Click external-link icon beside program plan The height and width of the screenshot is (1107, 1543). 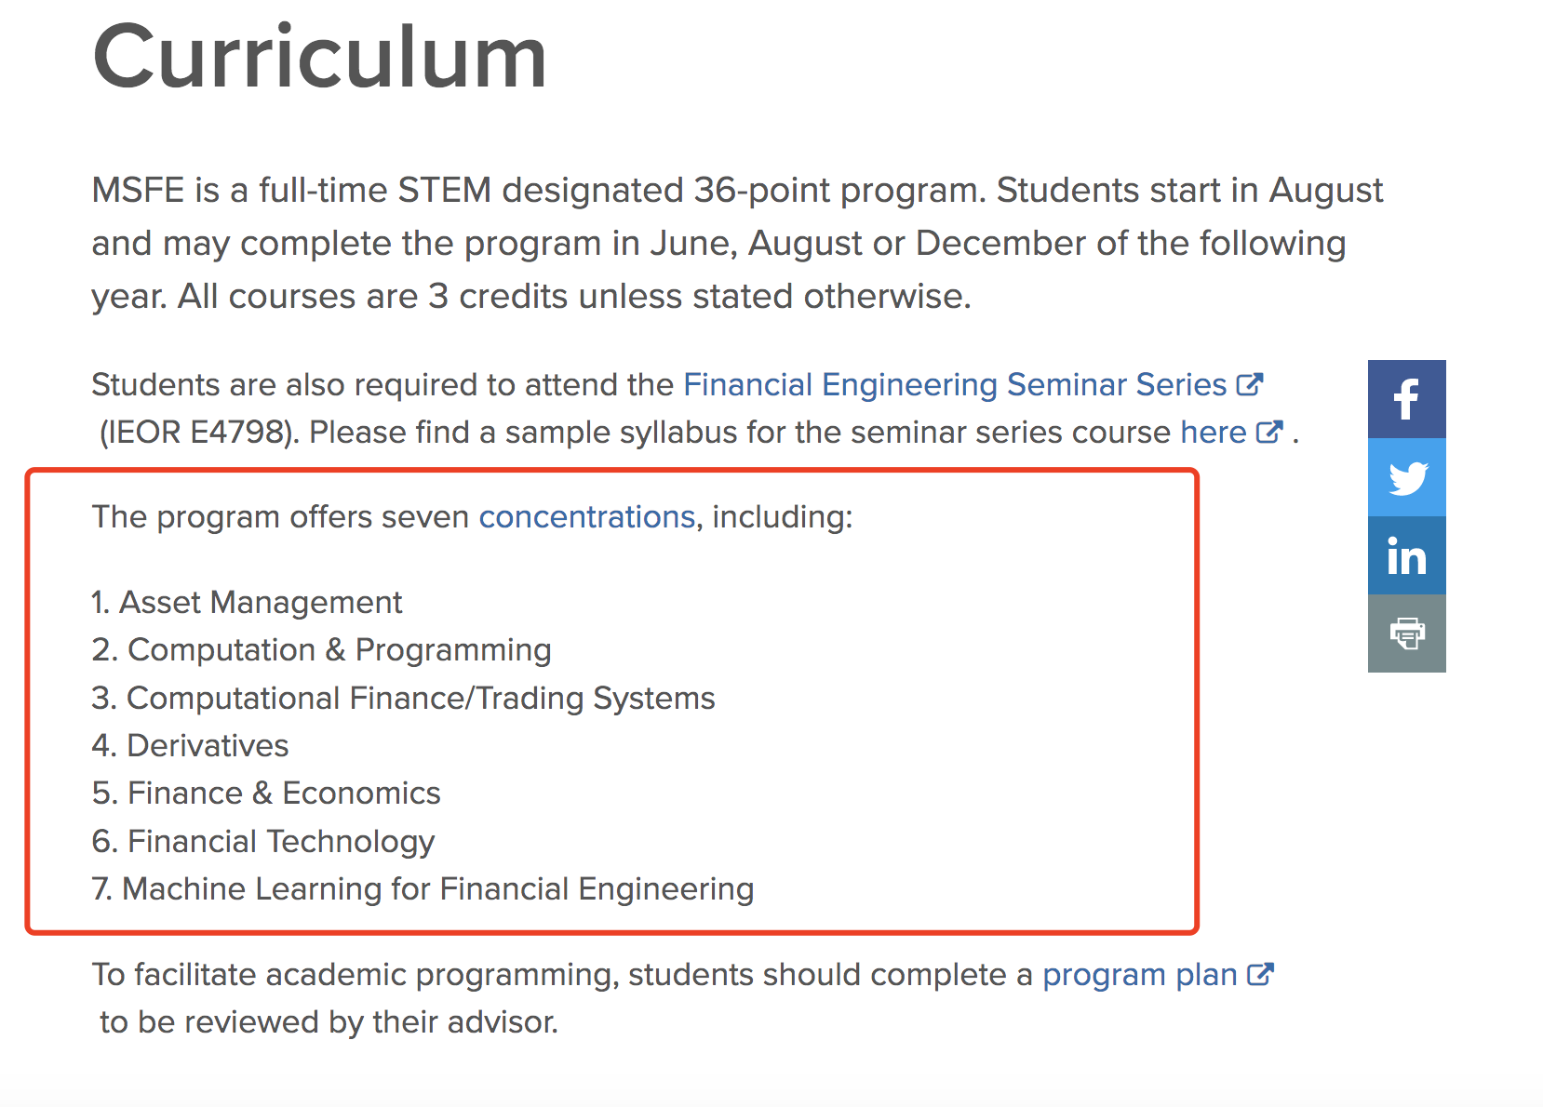coord(1260,974)
